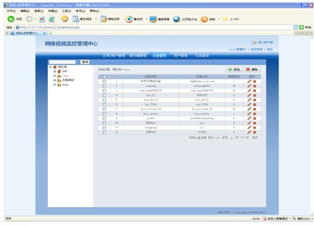Click the red delete X in row 5
This screenshot has height=225, width=314.
(255, 100)
